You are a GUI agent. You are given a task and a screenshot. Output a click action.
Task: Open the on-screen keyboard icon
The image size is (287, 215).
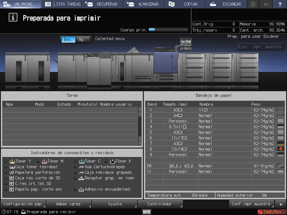tap(147, 212)
